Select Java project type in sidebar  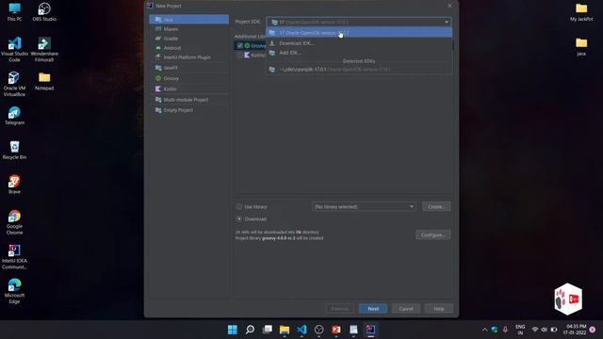click(x=188, y=19)
